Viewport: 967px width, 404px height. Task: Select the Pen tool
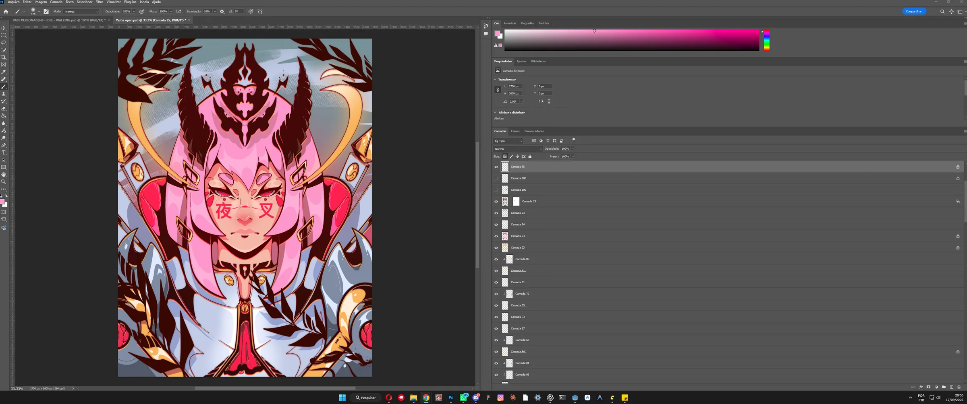point(4,145)
